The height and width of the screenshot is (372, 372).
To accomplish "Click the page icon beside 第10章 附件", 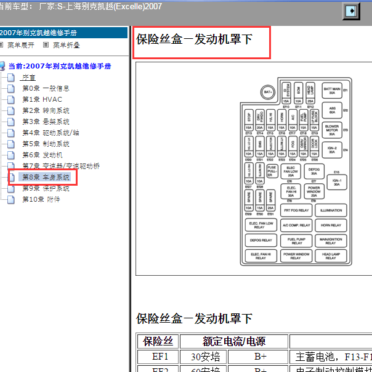I will 11,200.
